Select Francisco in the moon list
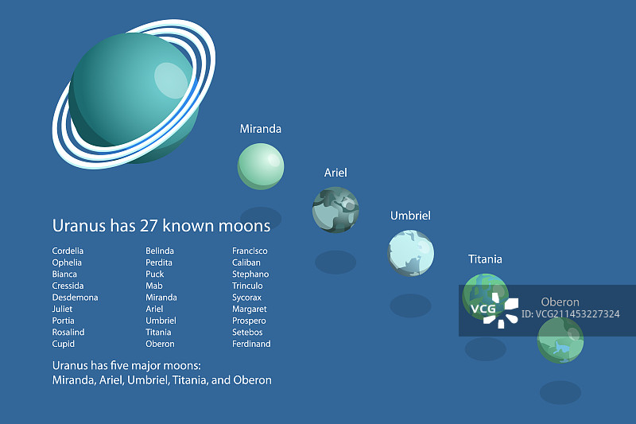This screenshot has height=424, width=636. 250,251
